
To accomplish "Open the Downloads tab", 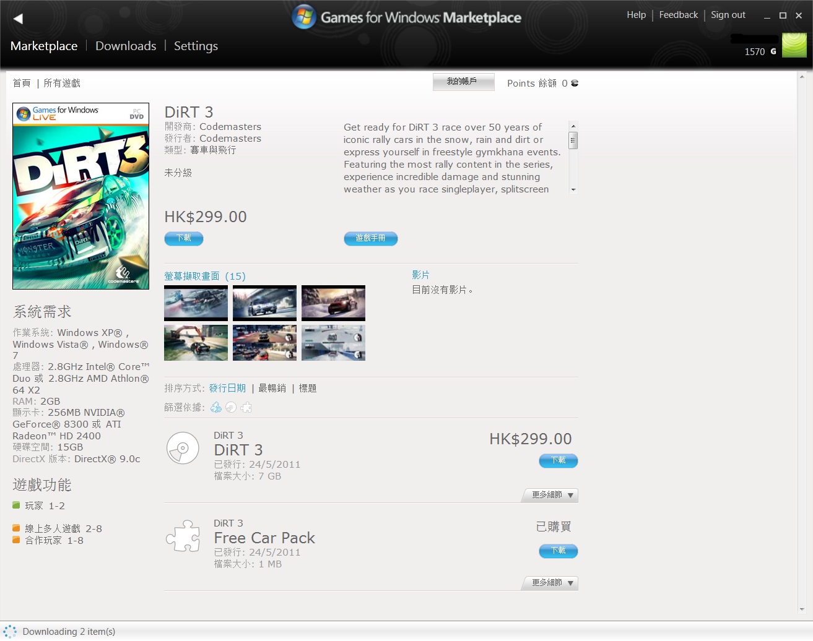I will tap(126, 46).
